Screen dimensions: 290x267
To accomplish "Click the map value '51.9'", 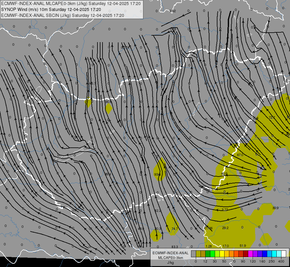I will click(x=243, y=246).
